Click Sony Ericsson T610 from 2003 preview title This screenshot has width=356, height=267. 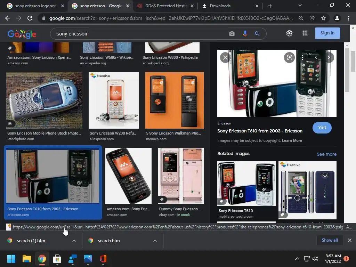click(260, 131)
